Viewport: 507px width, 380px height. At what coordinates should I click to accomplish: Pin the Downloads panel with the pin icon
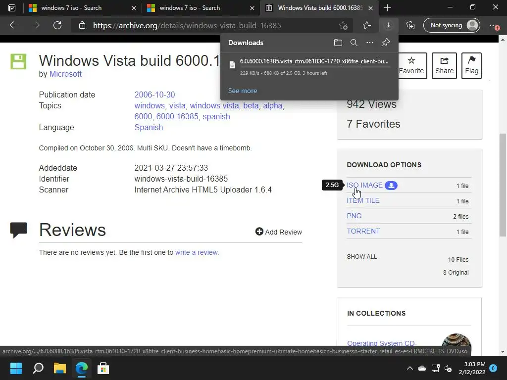(386, 43)
